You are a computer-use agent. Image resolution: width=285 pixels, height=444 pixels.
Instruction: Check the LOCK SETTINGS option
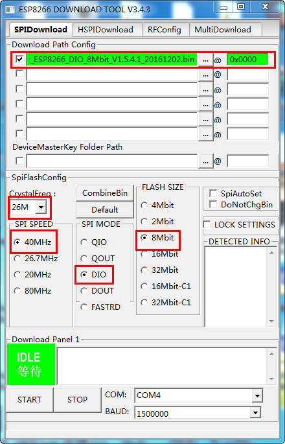pos(207,225)
